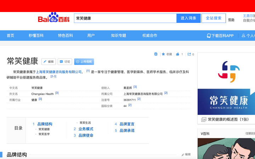Share the entry via share icon
The image size is (255, 159).
189,54
